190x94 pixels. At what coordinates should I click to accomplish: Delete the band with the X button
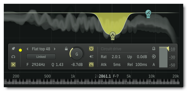coord(13,65)
